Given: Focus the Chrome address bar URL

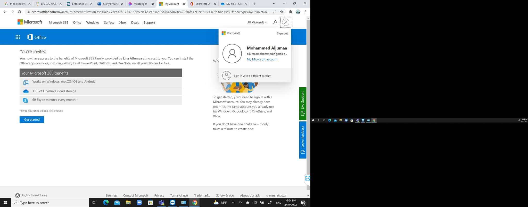Looking at the screenshot, I should click(151, 12).
